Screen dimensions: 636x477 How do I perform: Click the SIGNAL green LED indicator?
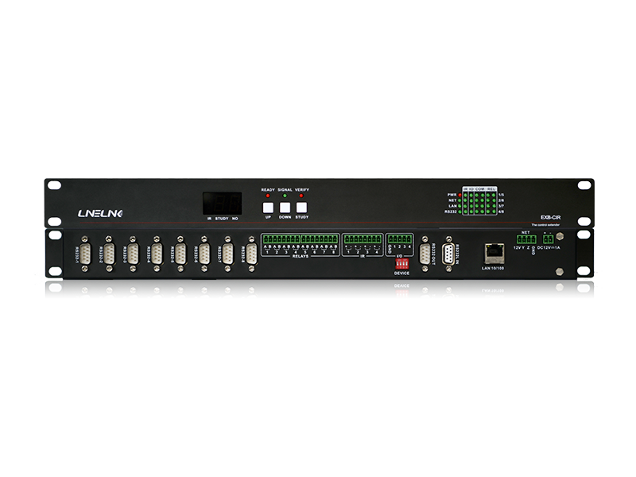point(285,196)
